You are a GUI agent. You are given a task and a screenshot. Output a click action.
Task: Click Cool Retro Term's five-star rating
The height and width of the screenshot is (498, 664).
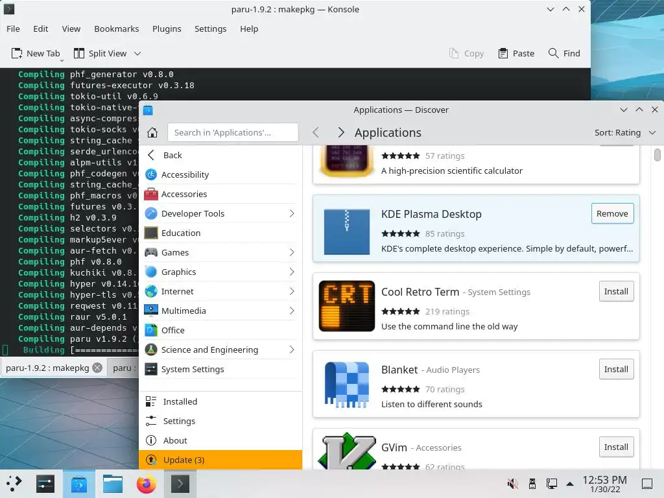pyautogui.click(x=401, y=312)
